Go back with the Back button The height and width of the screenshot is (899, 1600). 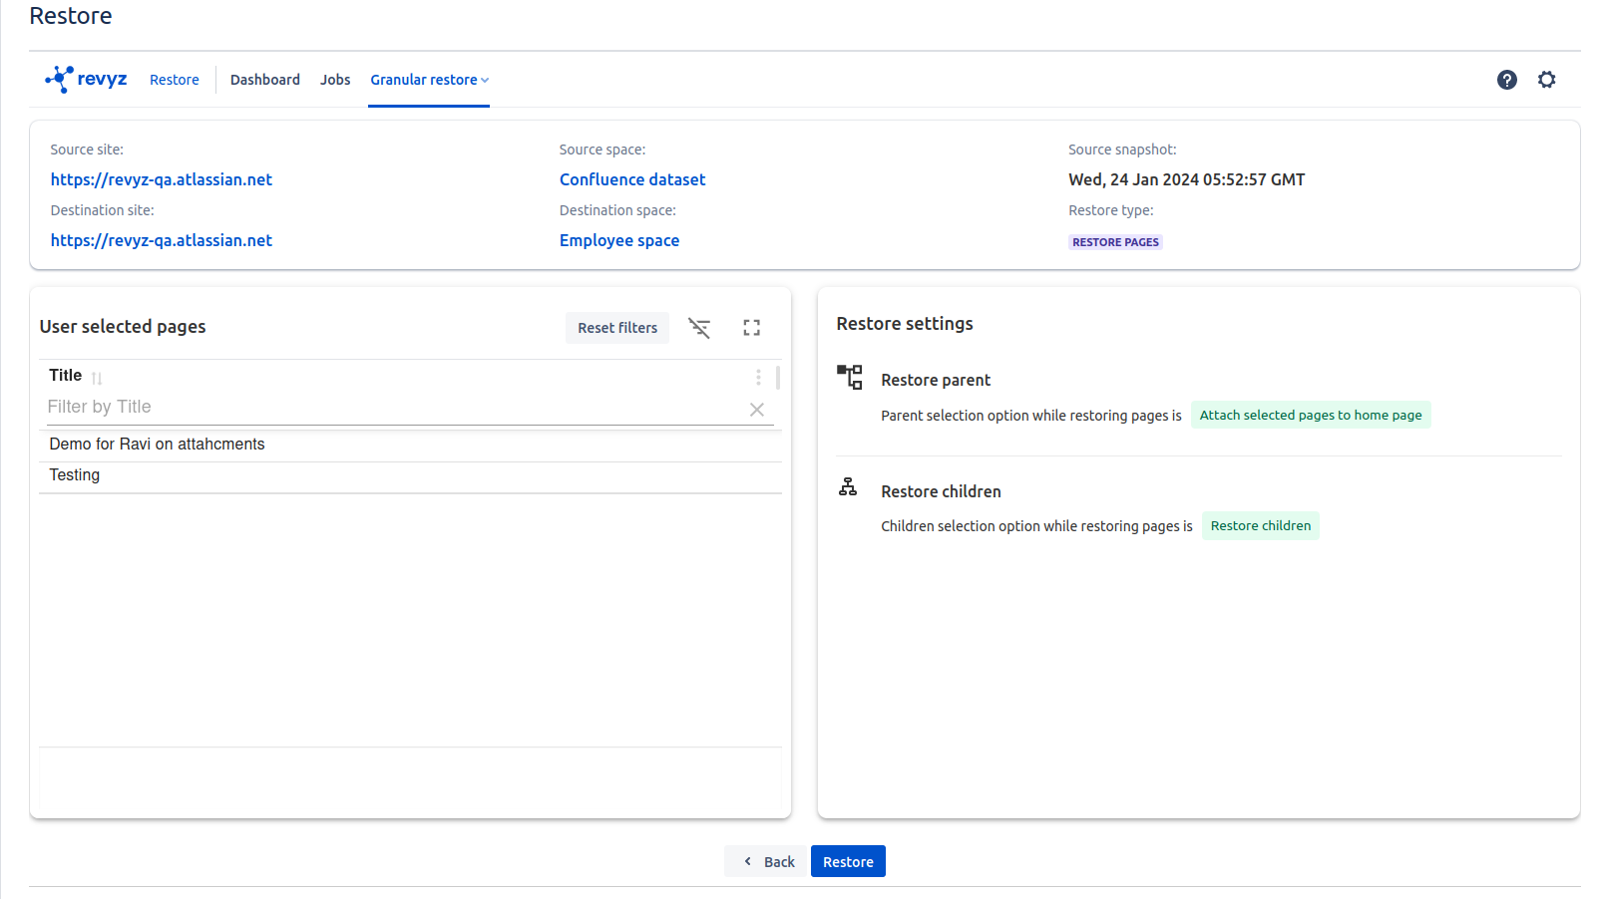pos(766,861)
